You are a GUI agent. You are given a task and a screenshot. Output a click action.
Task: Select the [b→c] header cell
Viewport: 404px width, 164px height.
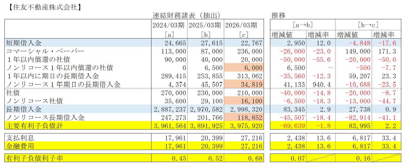(x=368, y=25)
